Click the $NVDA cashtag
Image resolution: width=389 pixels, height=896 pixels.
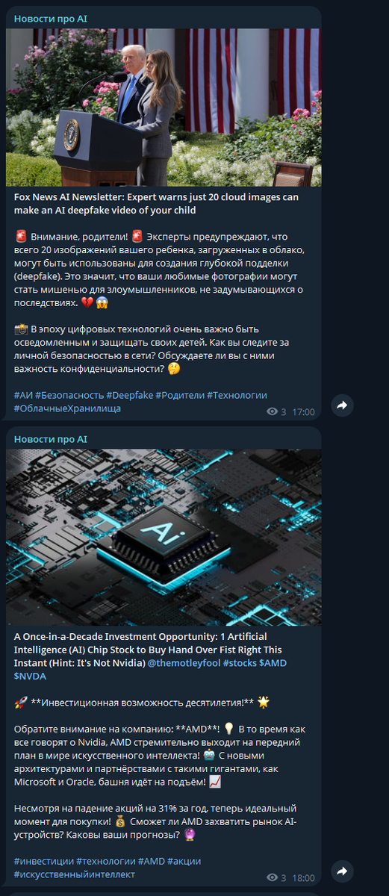pos(30,676)
